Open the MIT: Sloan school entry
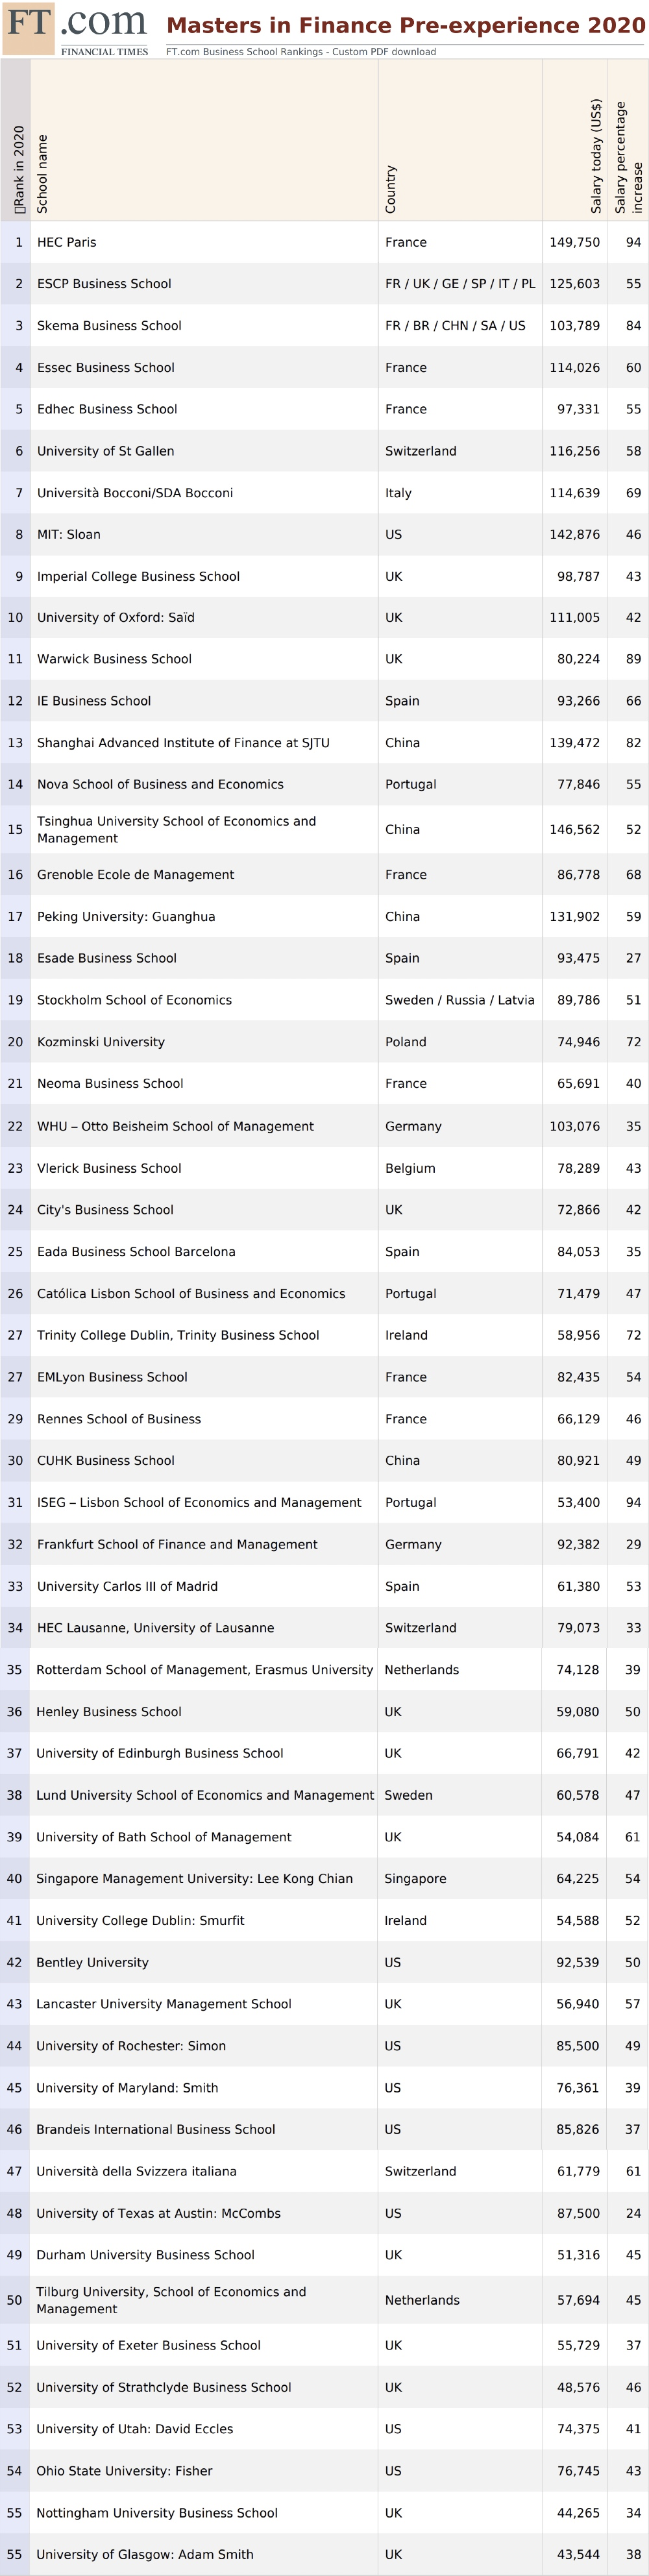 69,534
